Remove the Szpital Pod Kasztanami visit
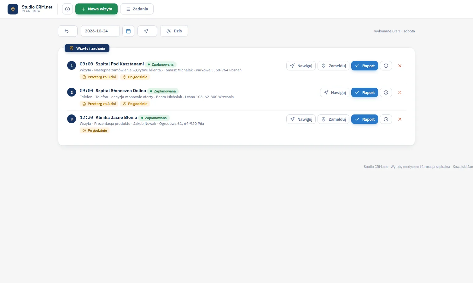The height and width of the screenshot is (283, 473). [x=400, y=66]
